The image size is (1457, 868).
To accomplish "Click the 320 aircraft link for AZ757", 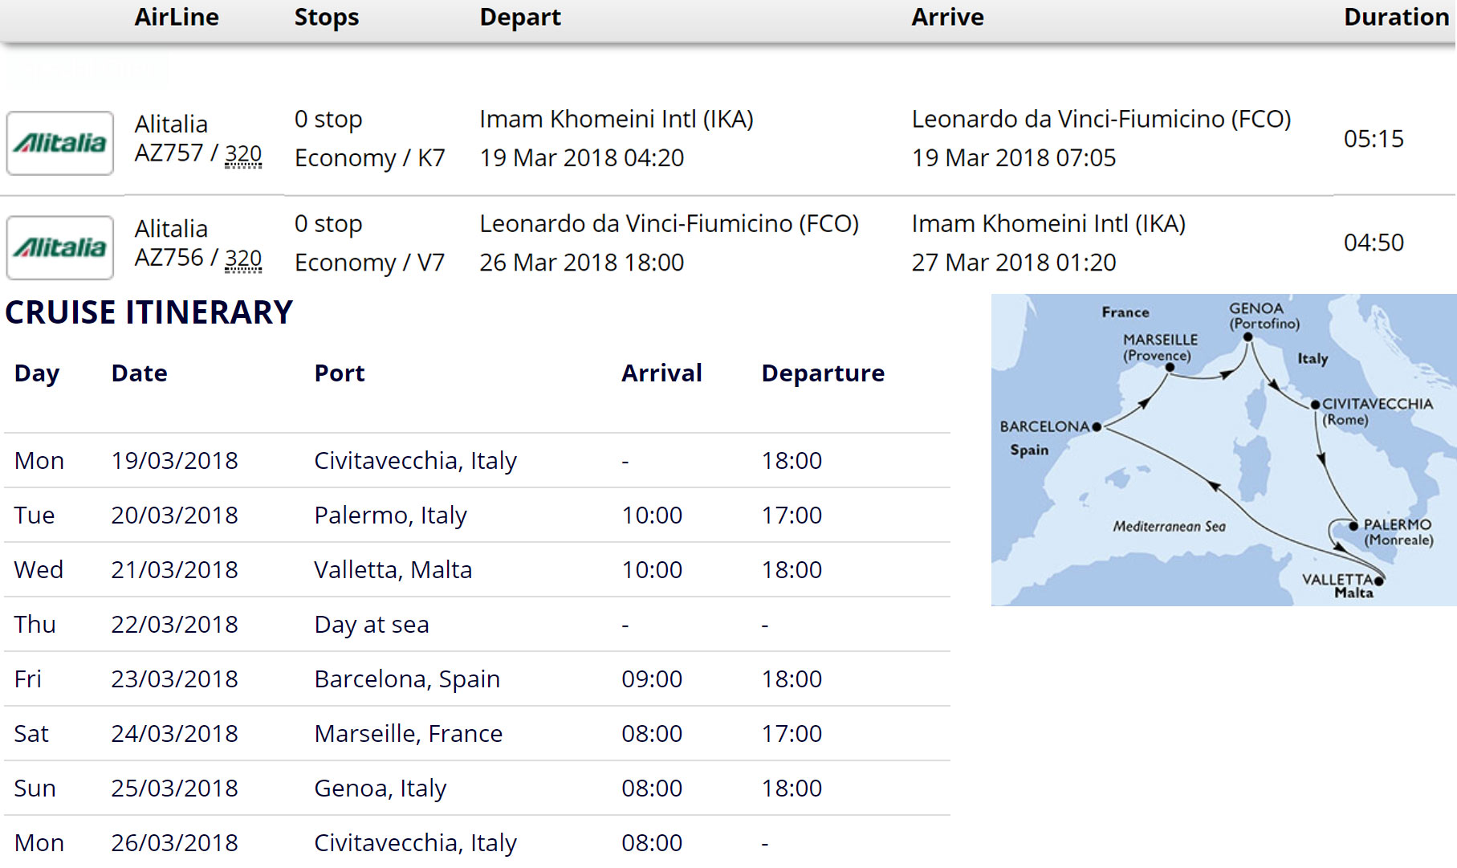I will (243, 154).
